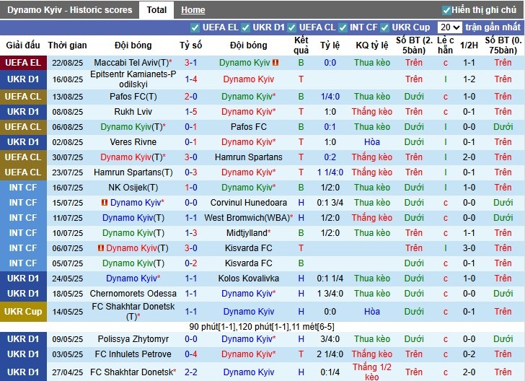525x381 pixels.
Task: Open Veres Rivne team link
Action: [x=133, y=142]
